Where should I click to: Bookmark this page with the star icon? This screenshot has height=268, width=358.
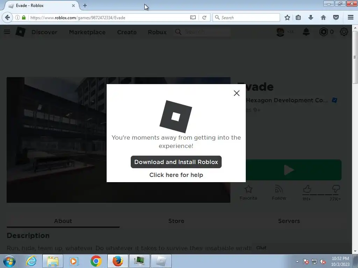click(x=287, y=17)
